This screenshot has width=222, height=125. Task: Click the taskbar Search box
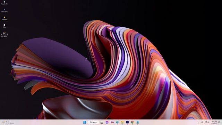[93, 122]
